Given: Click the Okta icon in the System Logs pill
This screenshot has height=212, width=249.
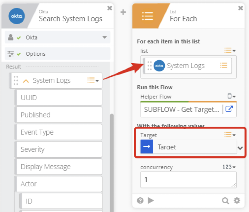Looking at the screenshot, I should point(159,66).
